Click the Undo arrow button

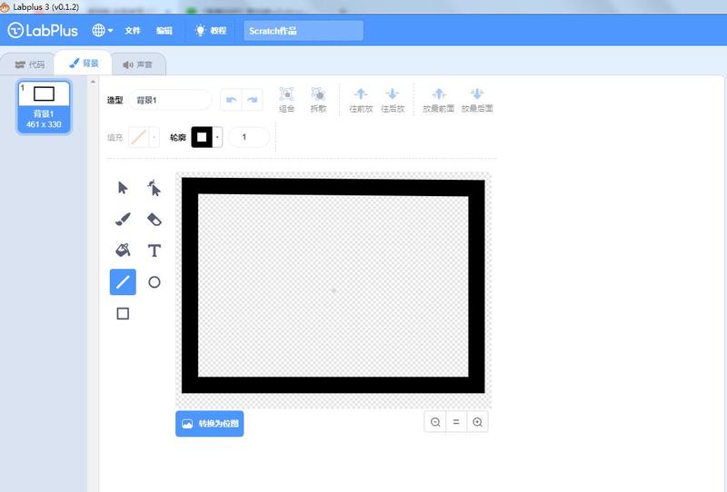tap(231, 100)
